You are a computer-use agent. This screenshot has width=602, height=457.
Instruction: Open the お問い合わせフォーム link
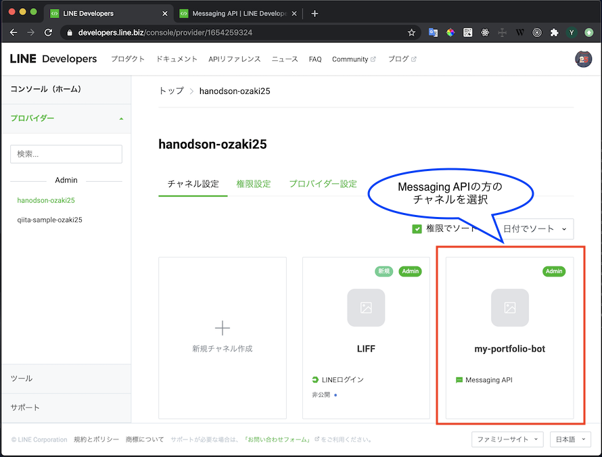point(279,439)
